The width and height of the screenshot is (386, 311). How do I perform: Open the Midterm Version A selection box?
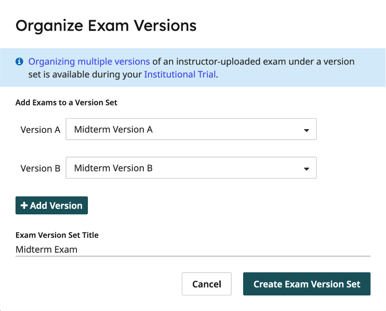click(191, 130)
